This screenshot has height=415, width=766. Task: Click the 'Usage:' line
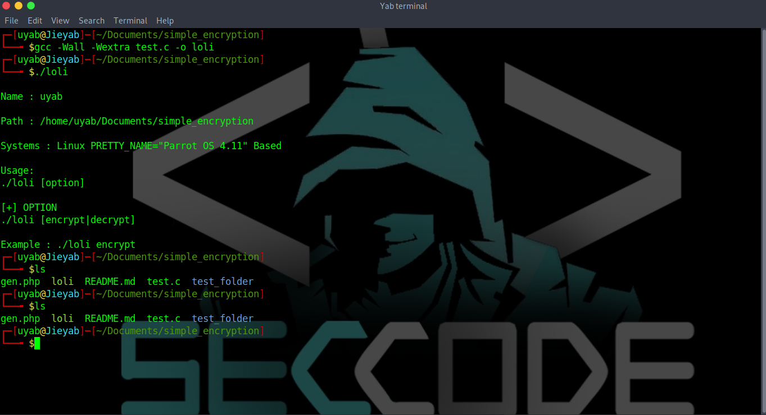tap(17, 170)
